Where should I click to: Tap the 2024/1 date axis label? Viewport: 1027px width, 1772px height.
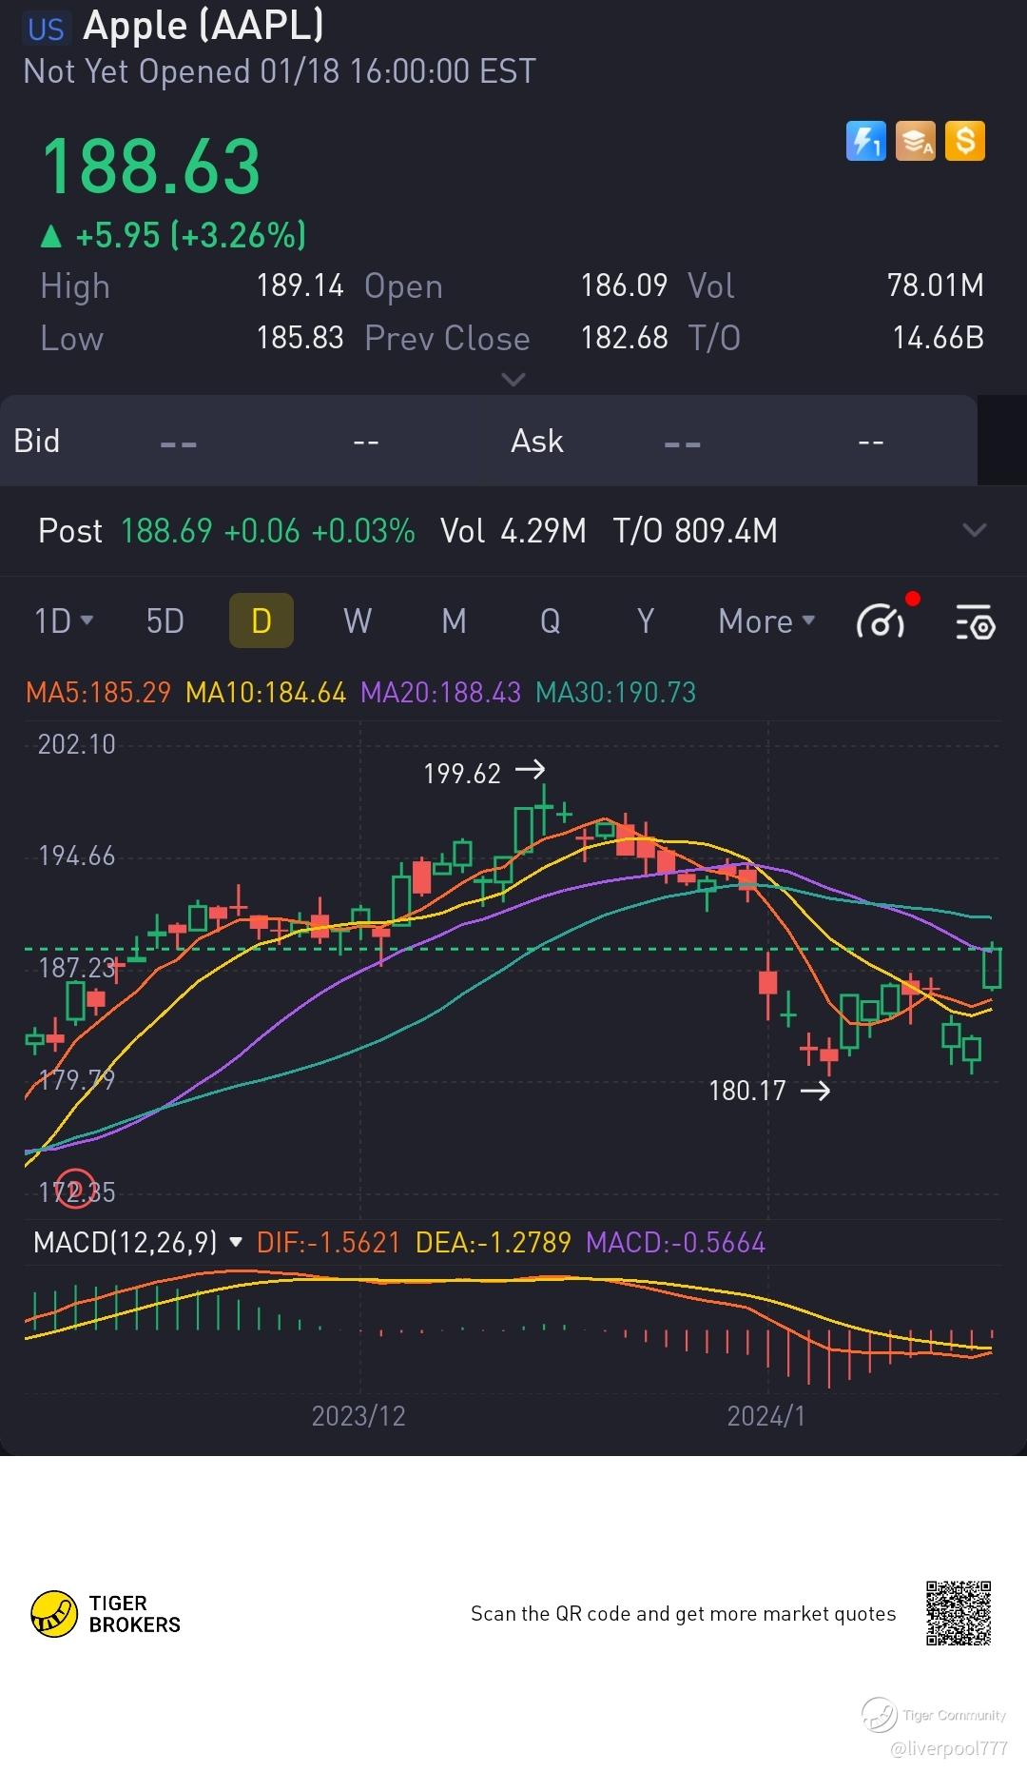766,1416
